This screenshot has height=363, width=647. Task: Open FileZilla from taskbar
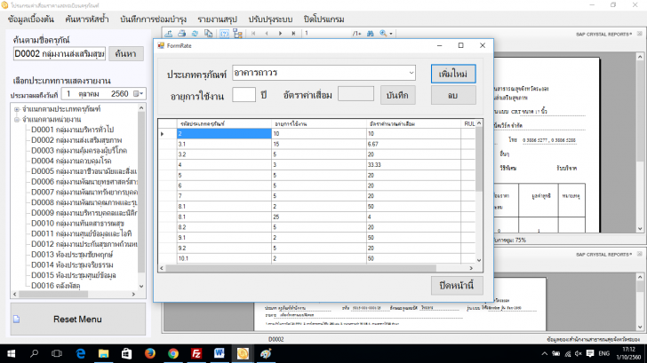click(196, 353)
